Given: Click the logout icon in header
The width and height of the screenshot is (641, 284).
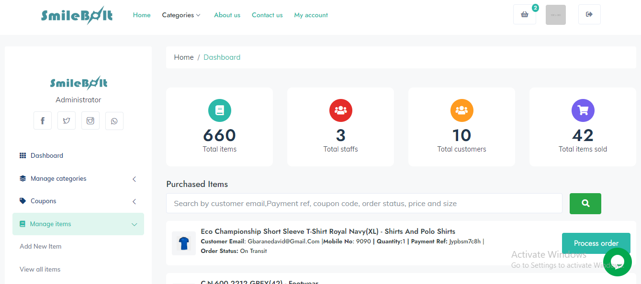Looking at the screenshot, I should [589, 15].
